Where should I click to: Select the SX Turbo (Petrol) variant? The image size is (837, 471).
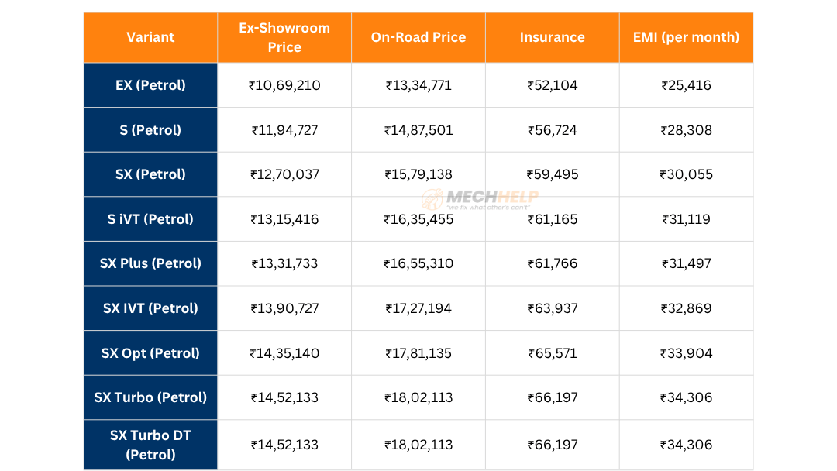(x=150, y=397)
